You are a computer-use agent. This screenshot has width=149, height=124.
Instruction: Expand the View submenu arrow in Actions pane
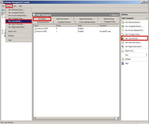pos(146,55)
